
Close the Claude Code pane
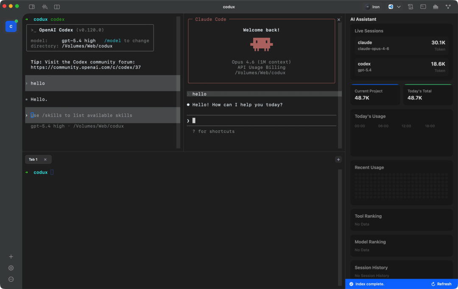339,20
